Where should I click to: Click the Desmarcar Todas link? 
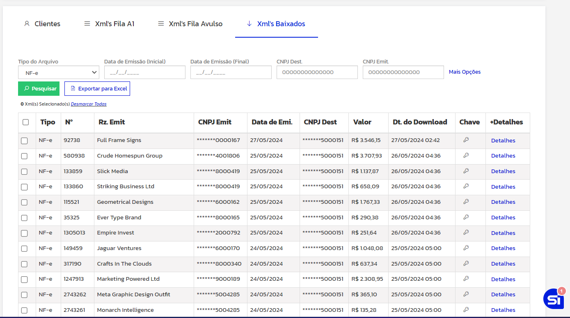tap(89, 104)
